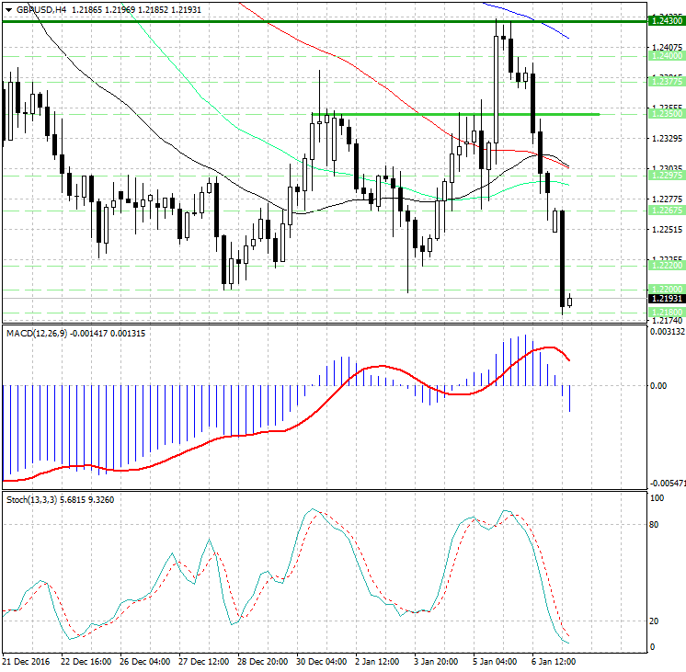The width and height of the screenshot is (686, 672).
Task: Click the 6 Jan 12:00 time label
Action: click(x=553, y=661)
